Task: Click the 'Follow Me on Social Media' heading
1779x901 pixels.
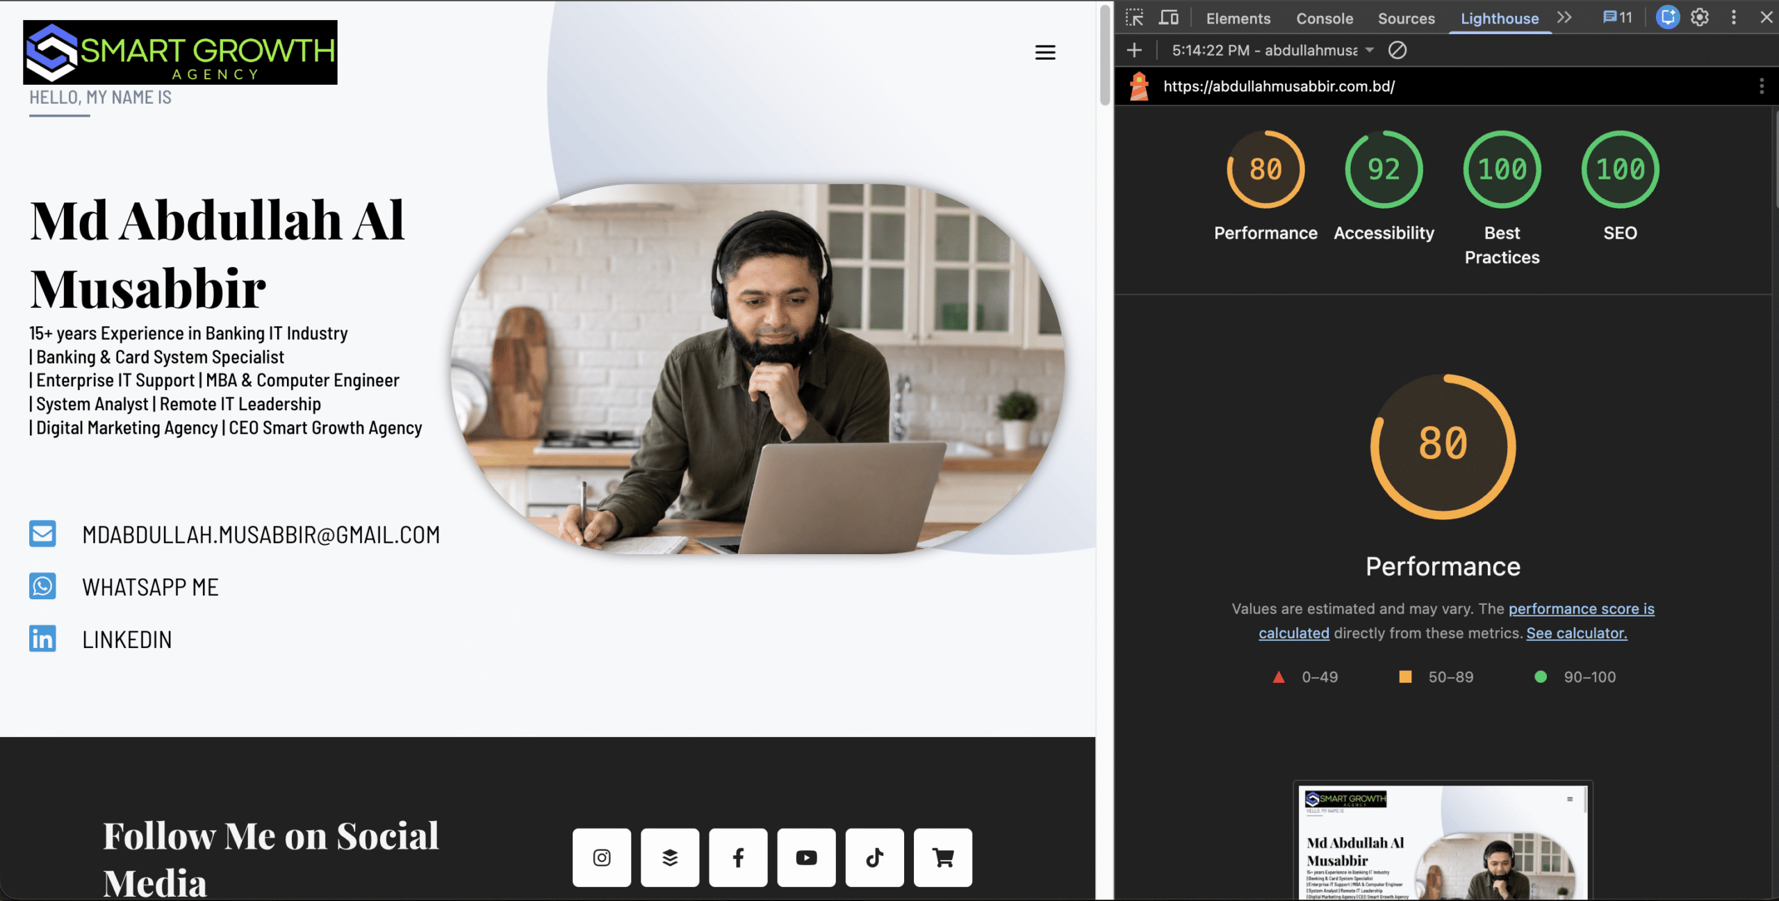Action: click(271, 859)
